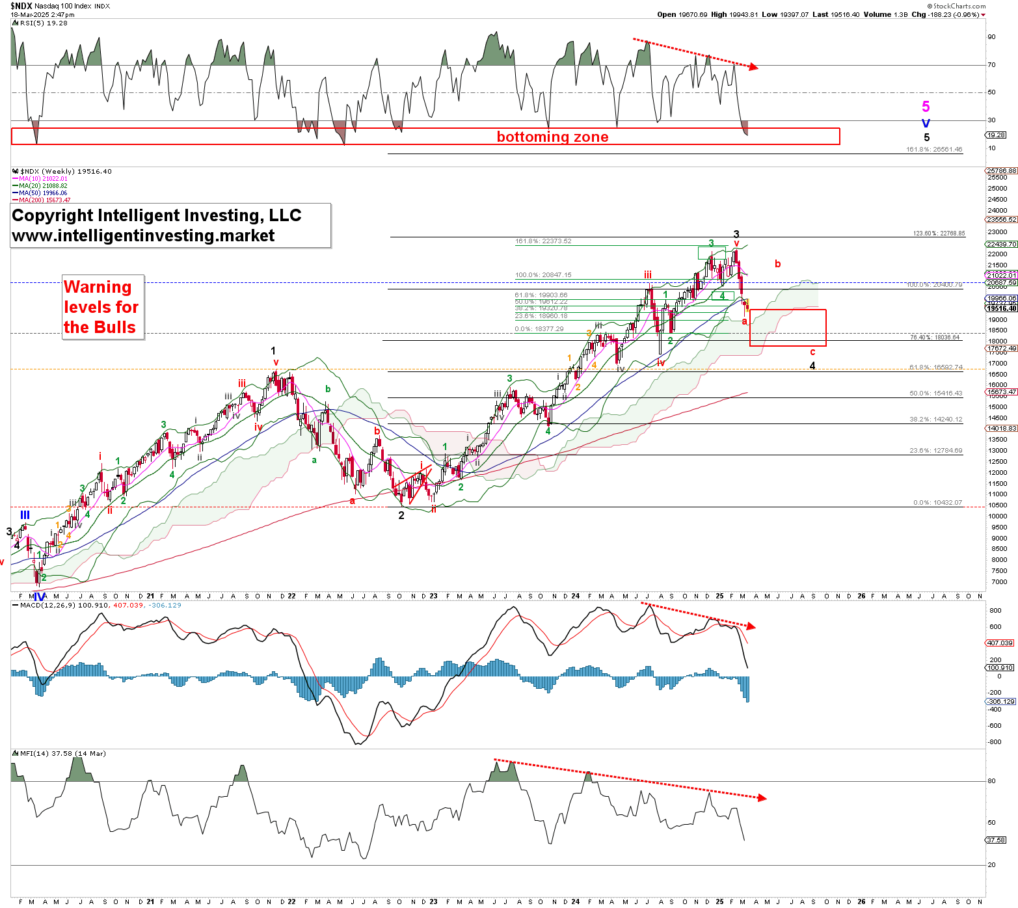Screen dimensions: 1018x908
Task: Select the "Low 19397.07" quote value
Action: click(x=785, y=14)
